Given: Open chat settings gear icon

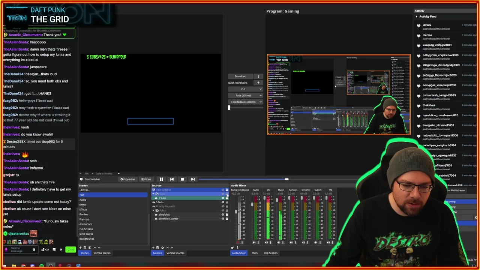Looking at the screenshot, I should 61,249.
